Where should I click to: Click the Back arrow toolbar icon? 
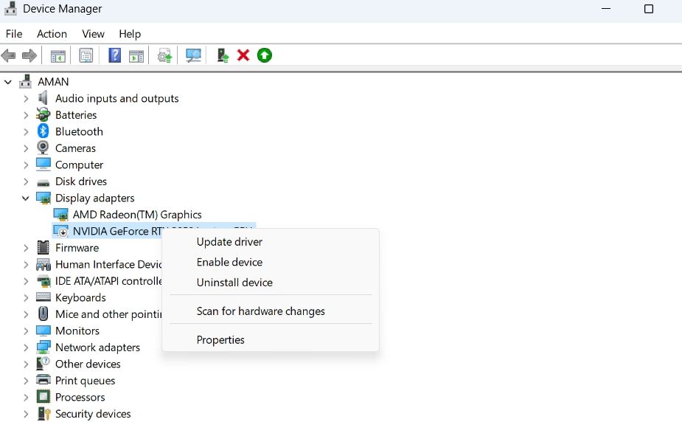click(x=8, y=55)
